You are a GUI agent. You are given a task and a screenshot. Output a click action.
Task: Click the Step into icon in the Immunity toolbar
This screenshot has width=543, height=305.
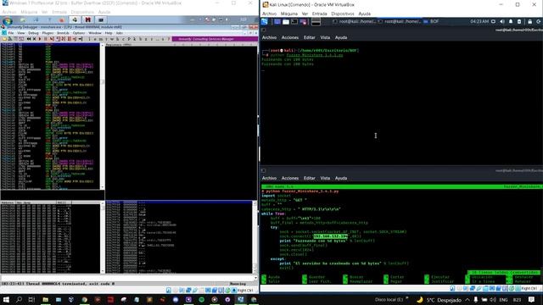coord(51,39)
